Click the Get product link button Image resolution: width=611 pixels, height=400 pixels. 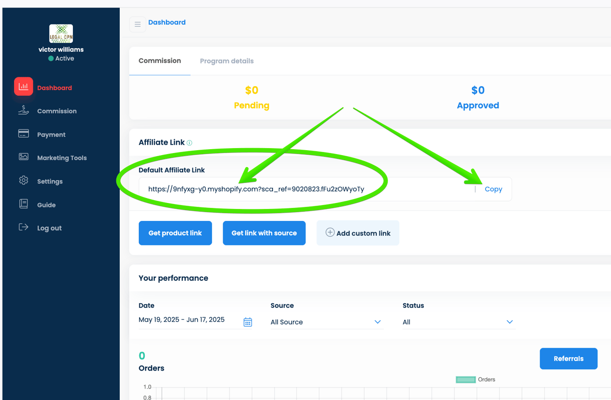(x=175, y=233)
